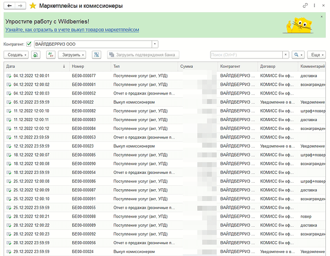This screenshot has width=330, height=256.
Task: Open the link about marketplace buyout accounting
Action: [72, 30]
